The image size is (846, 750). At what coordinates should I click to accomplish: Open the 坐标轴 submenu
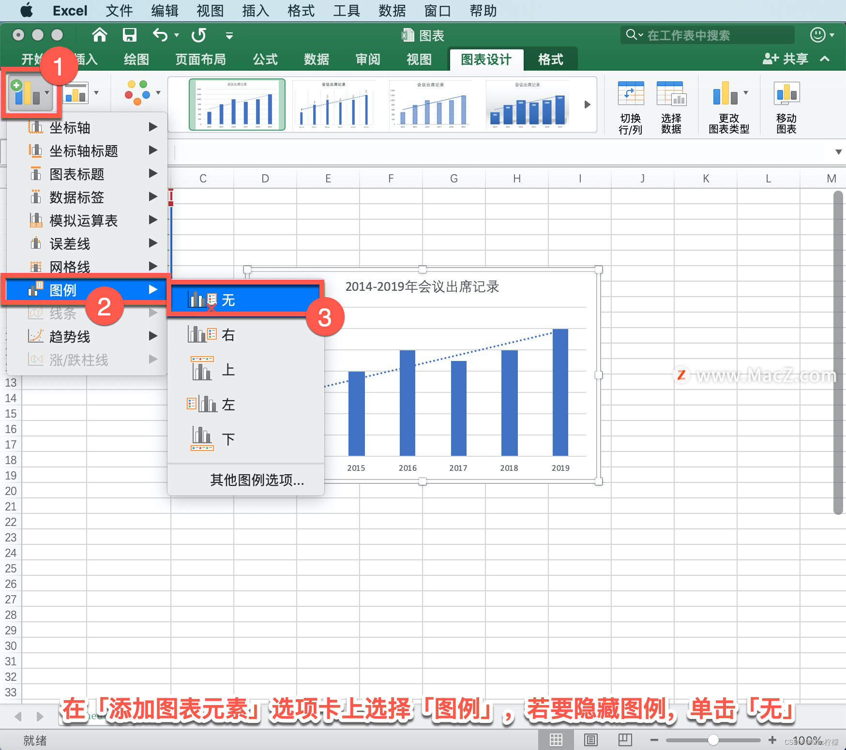tap(87, 128)
